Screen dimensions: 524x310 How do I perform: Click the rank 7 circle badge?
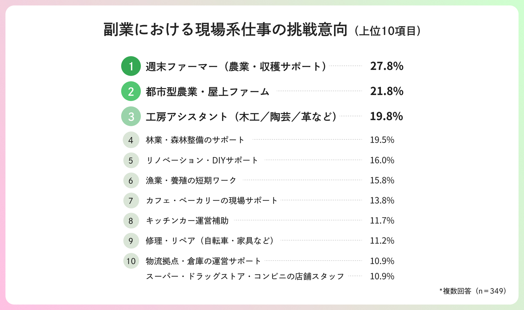[x=131, y=200]
